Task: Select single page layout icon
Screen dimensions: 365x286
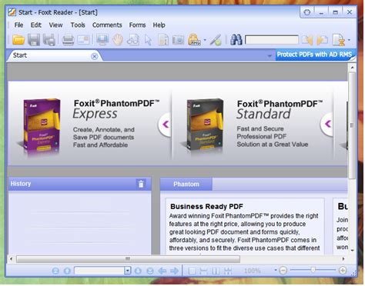Action: (x=192, y=271)
